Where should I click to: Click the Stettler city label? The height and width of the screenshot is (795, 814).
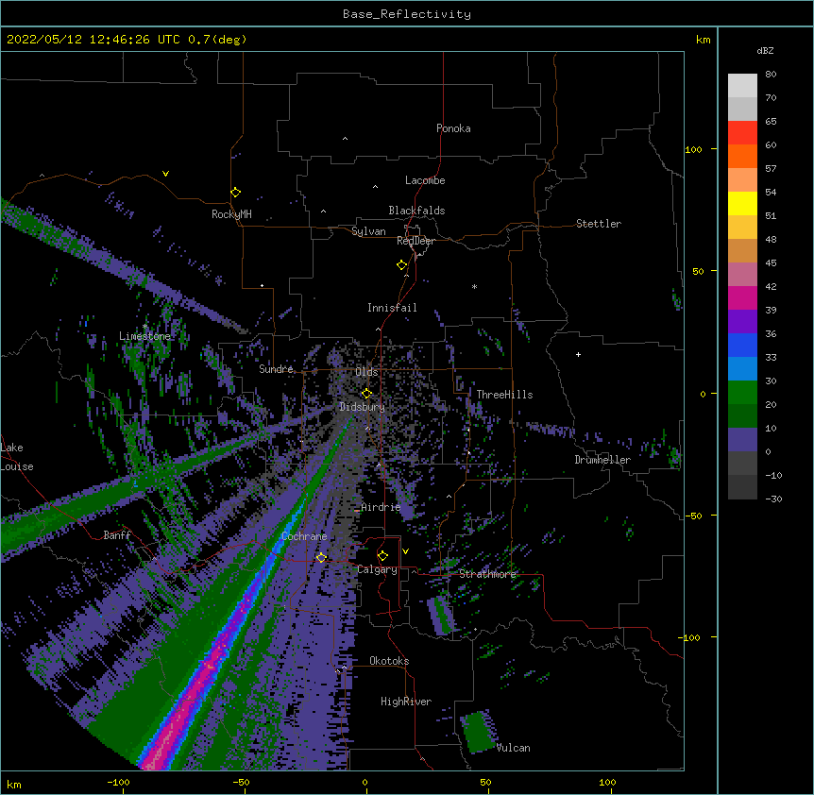[x=599, y=224]
